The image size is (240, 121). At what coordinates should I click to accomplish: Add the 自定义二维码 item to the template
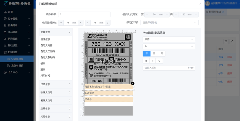tap(48, 51)
